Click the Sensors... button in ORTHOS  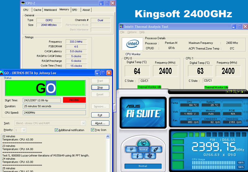click(x=100, y=106)
